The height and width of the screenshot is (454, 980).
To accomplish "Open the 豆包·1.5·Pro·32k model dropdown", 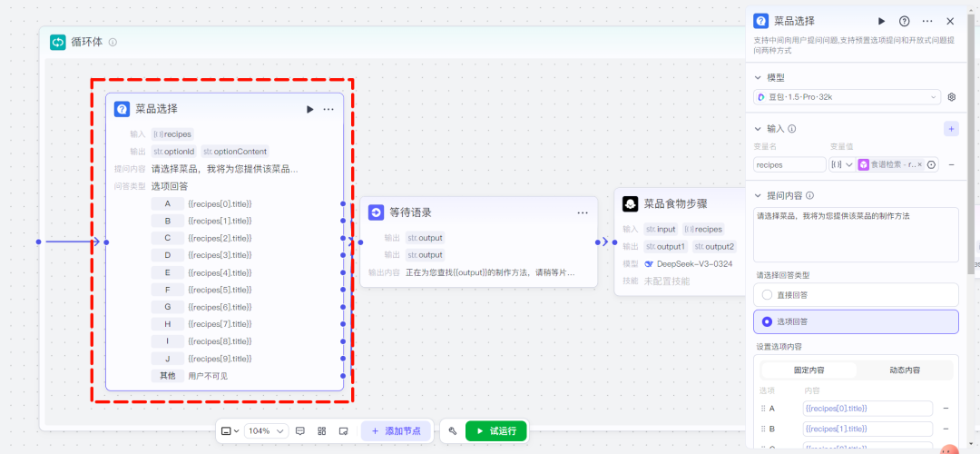I will (848, 97).
